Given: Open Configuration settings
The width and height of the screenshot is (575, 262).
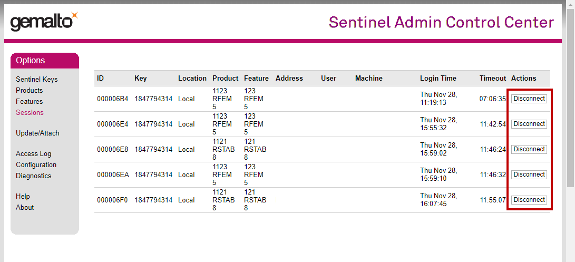Looking at the screenshot, I should (36, 165).
